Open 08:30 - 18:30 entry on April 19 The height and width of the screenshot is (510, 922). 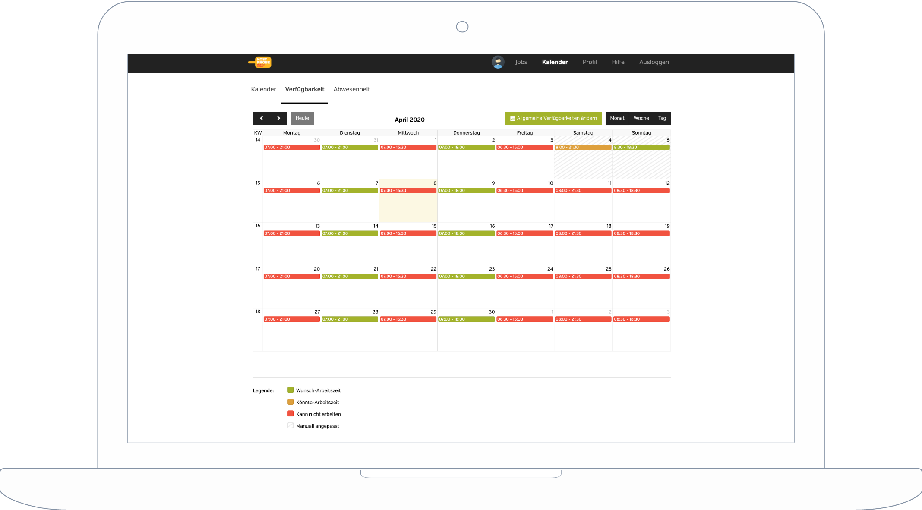[641, 233]
